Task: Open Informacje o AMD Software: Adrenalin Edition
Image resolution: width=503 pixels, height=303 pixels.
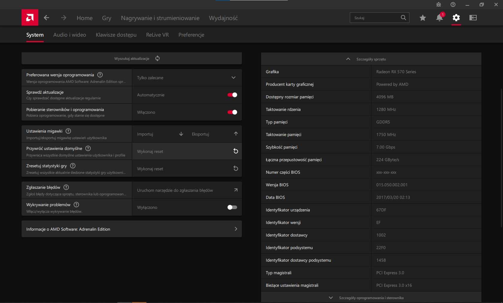Action: point(132,229)
